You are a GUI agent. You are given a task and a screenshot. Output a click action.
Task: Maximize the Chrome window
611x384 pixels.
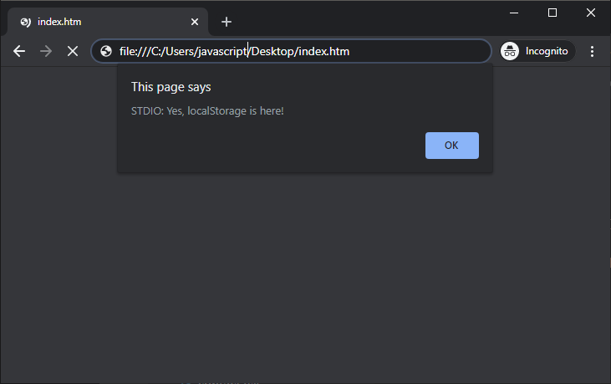pyautogui.click(x=552, y=13)
